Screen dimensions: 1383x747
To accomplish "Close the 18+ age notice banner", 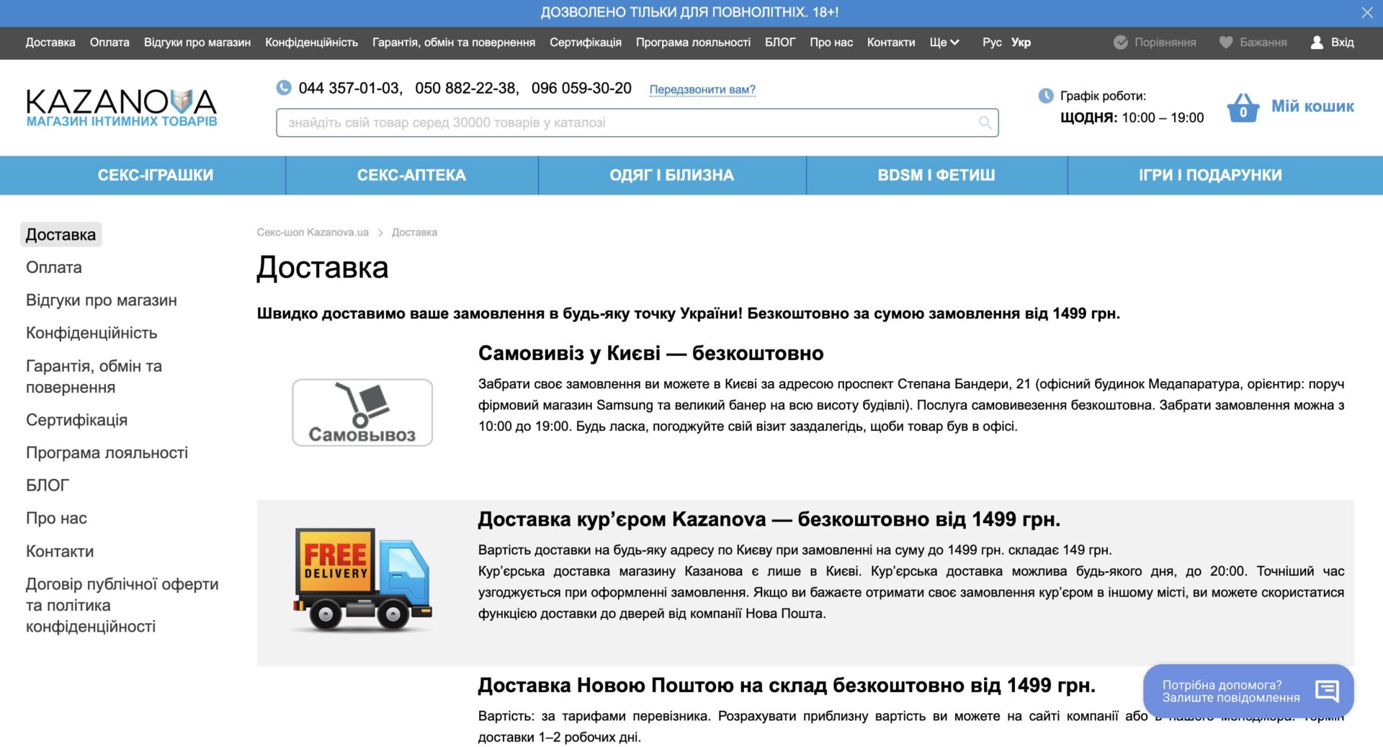I will point(1367,13).
